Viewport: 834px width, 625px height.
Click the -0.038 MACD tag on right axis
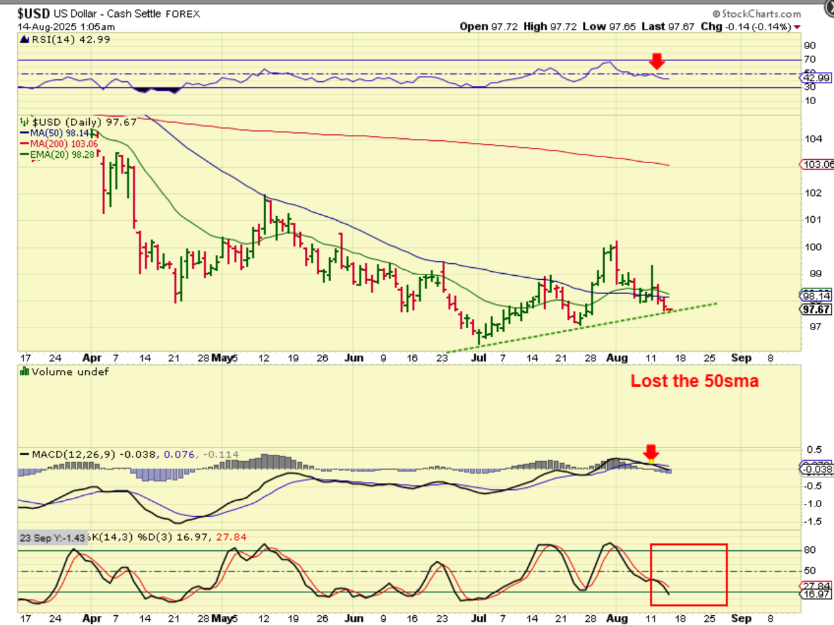coord(818,469)
